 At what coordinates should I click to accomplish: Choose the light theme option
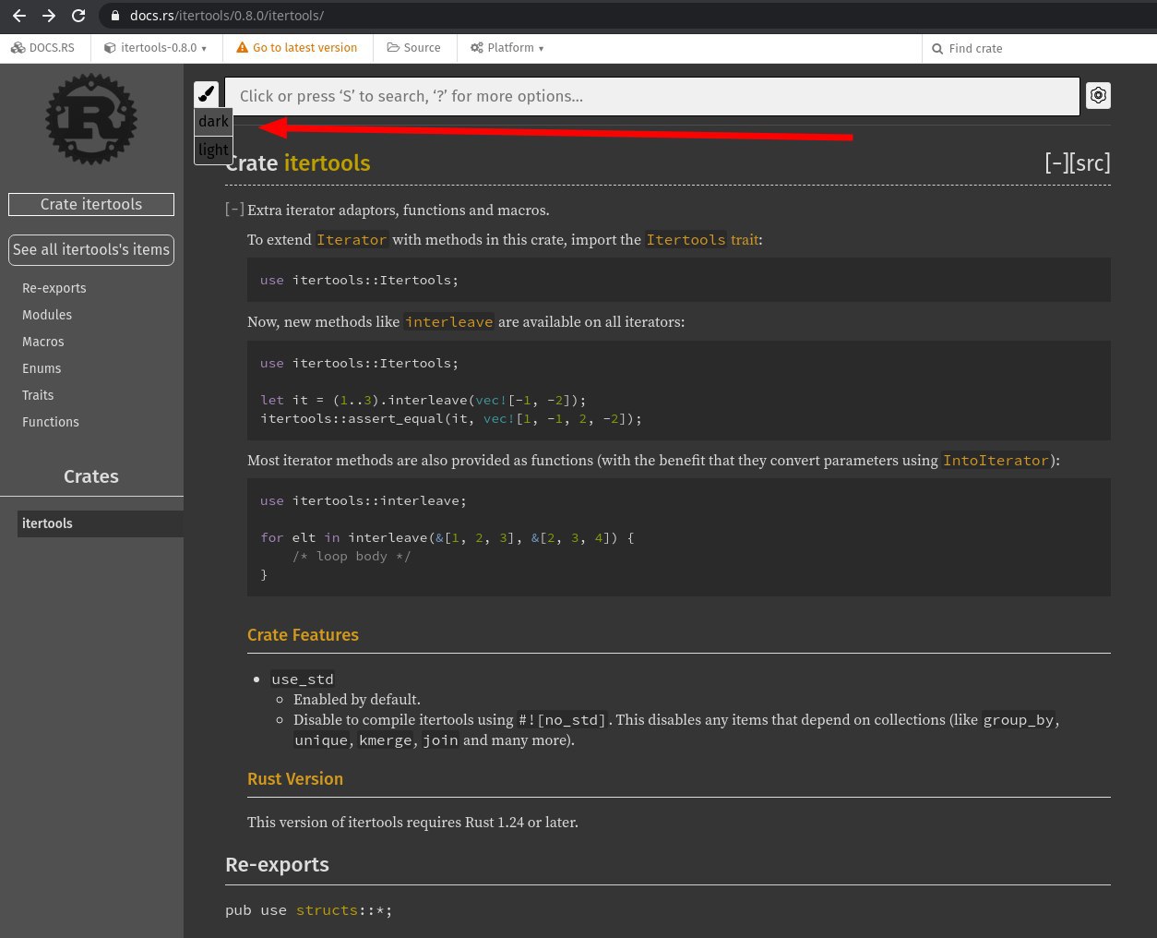point(213,150)
